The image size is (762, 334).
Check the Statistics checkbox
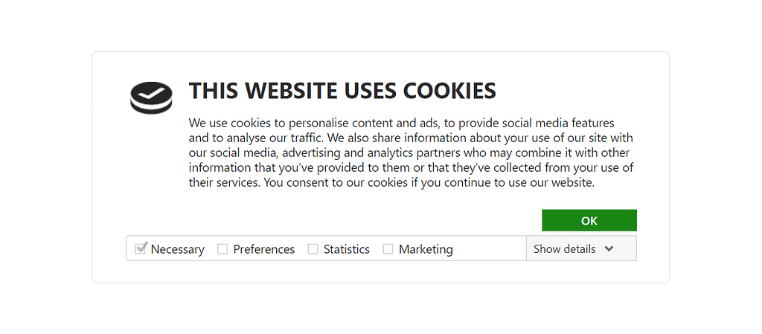(313, 249)
